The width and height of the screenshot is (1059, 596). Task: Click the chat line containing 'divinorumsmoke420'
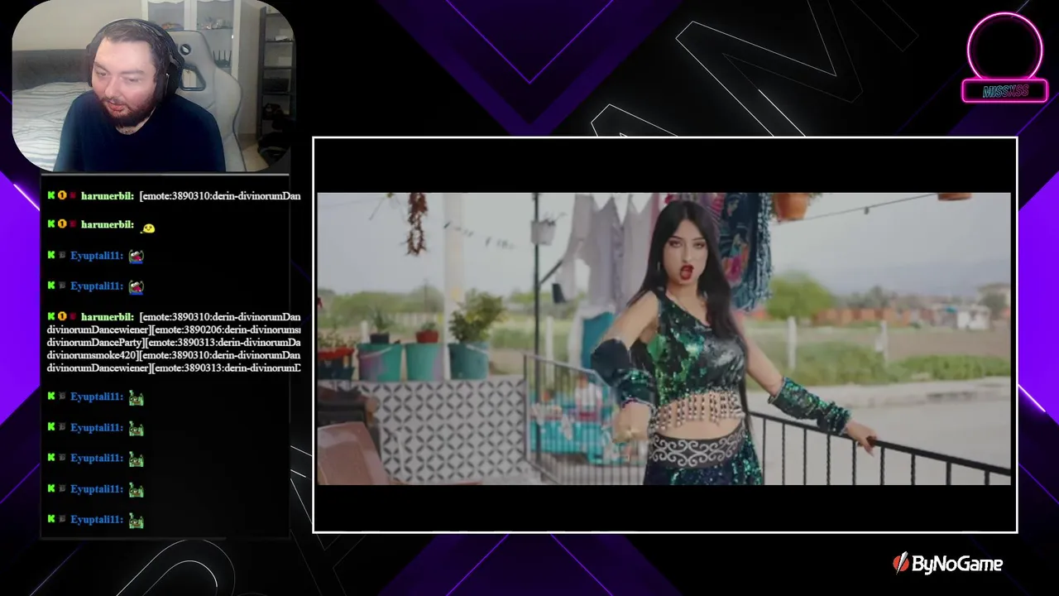(x=174, y=355)
